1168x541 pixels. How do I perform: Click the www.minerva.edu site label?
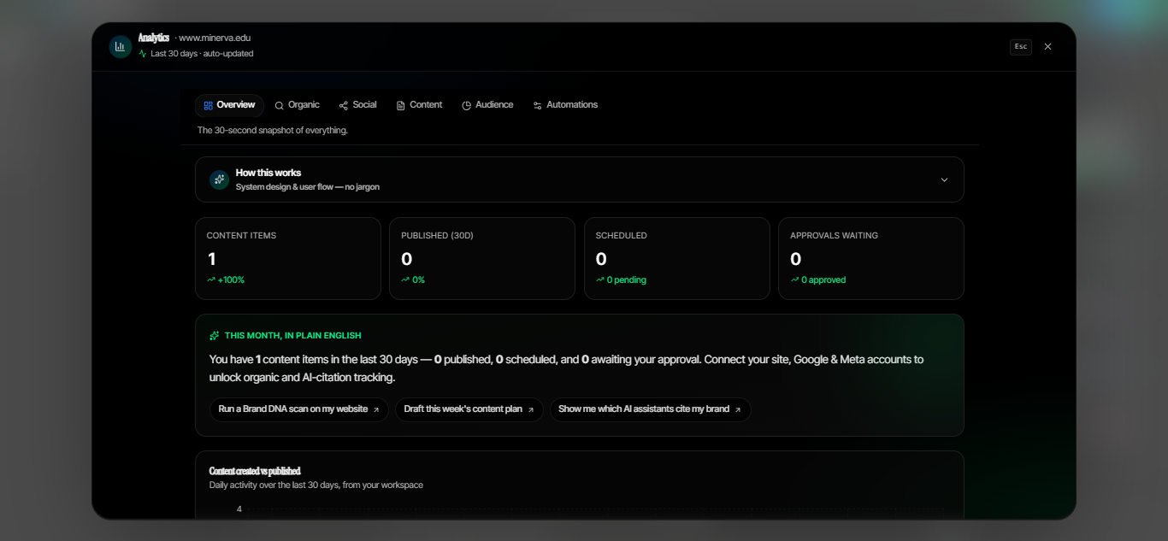click(215, 38)
